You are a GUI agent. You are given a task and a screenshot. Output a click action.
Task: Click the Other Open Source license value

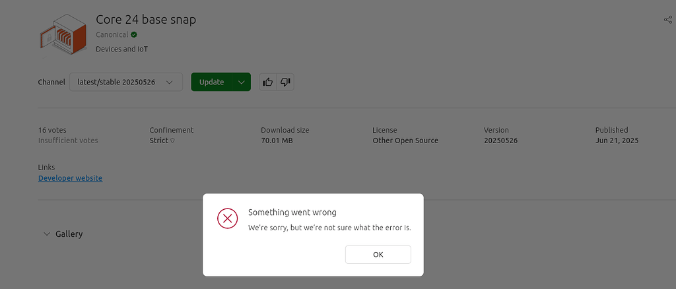pyautogui.click(x=405, y=141)
